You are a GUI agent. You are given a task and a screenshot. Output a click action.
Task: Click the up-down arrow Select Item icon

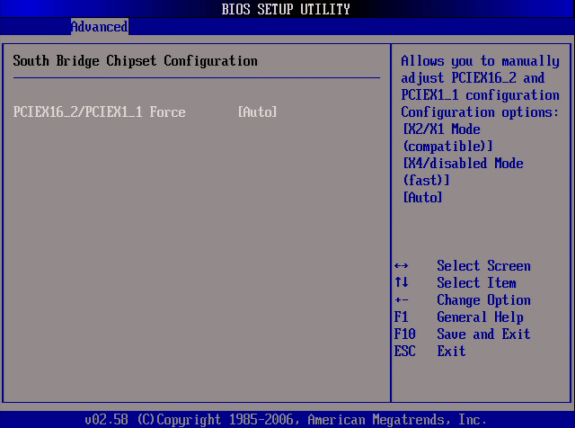401,283
